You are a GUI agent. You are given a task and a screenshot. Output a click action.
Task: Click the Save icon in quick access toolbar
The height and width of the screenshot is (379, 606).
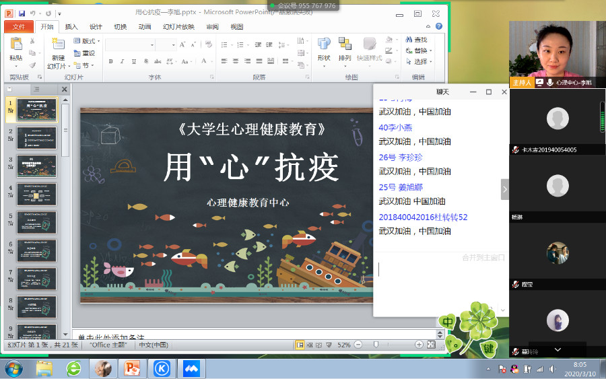[x=22, y=13]
